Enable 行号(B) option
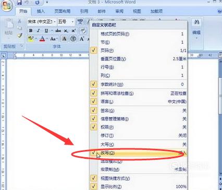 139,67
